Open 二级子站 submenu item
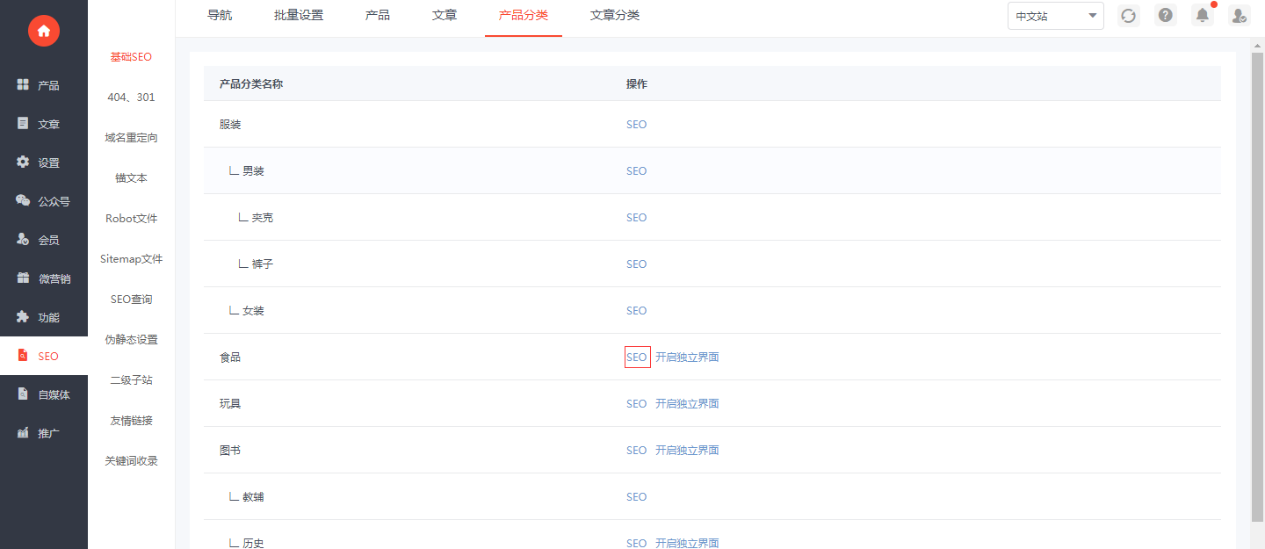Image resolution: width=1265 pixels, height=549 pixels. tap(131, 380)
